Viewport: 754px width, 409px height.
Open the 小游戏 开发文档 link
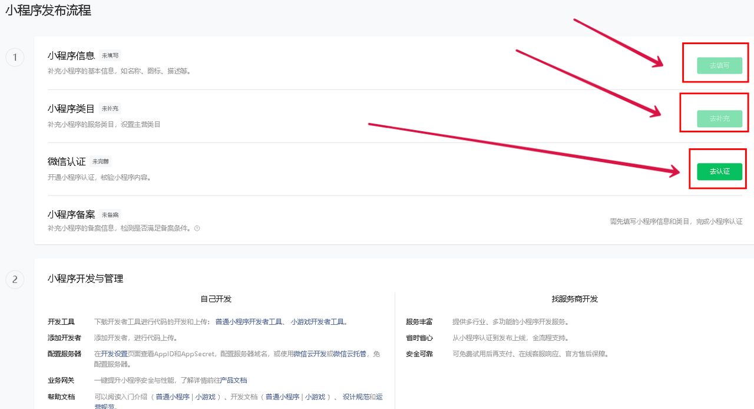tap(316, 397)
